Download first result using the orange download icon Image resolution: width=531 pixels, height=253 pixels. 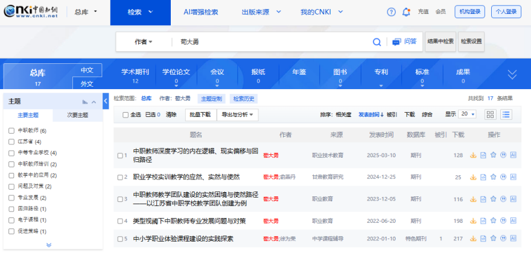point(473,155)
